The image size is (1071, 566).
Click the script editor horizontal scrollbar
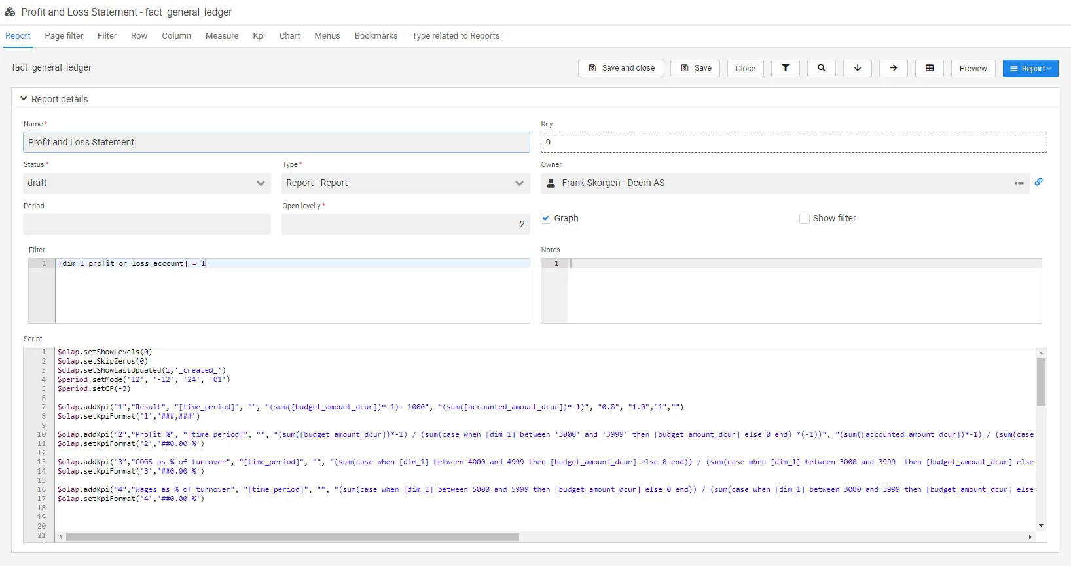click(x=292, y=537)
